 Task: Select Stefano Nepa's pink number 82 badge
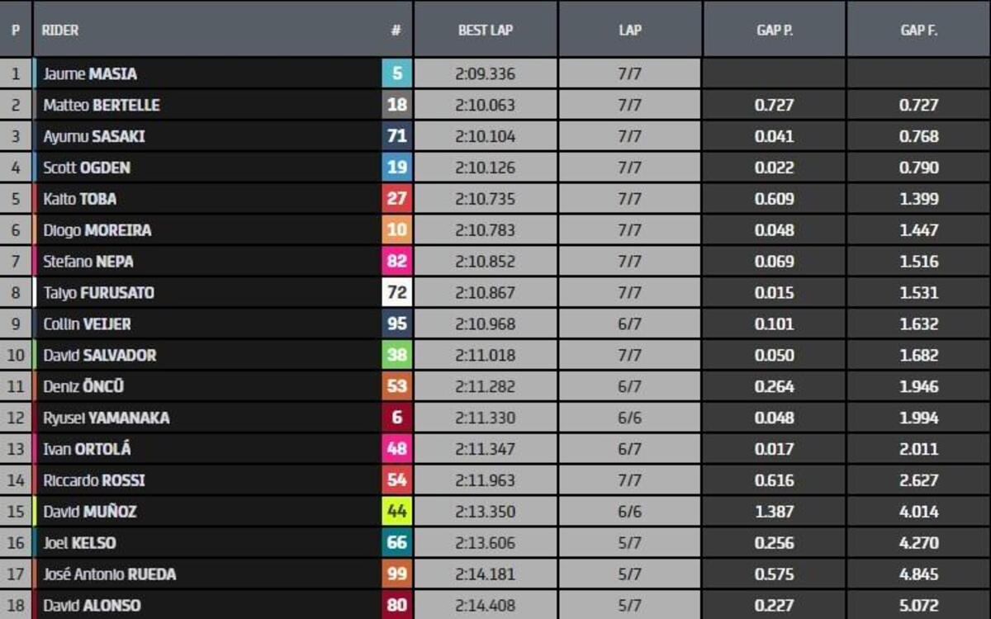coord(396,262)
